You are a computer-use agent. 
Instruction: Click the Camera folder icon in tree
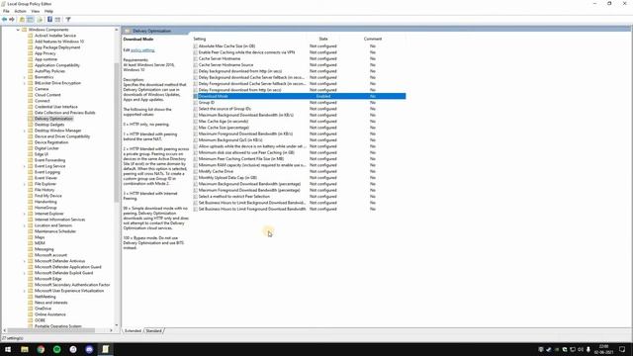31,89
